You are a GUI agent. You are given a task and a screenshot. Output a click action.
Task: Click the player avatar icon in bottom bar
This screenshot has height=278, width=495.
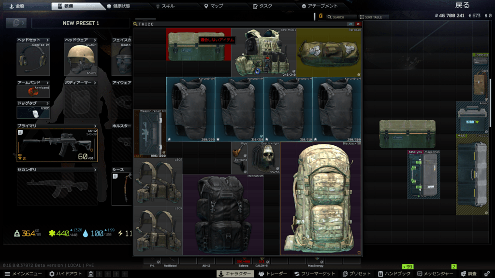pyautogui.click(x=90, y=274)
